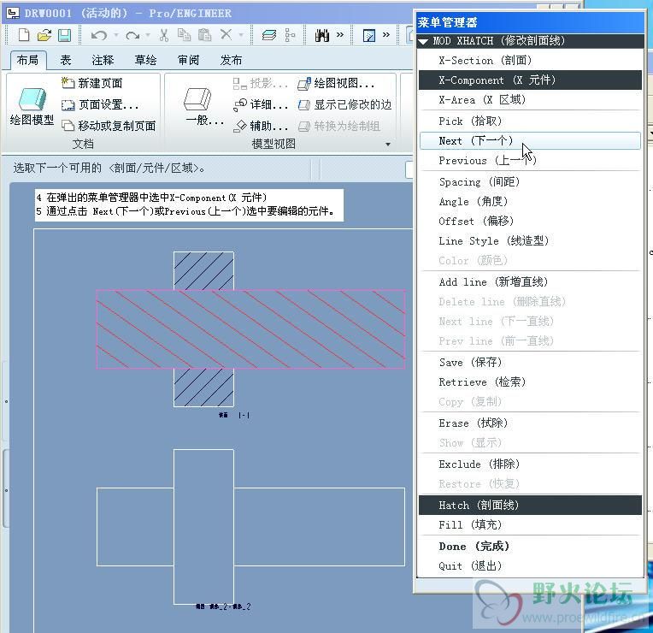Viewport: 653px width, 633px height.
Task: Cut selection with the scissors icon
Action: tap(163, 35)
